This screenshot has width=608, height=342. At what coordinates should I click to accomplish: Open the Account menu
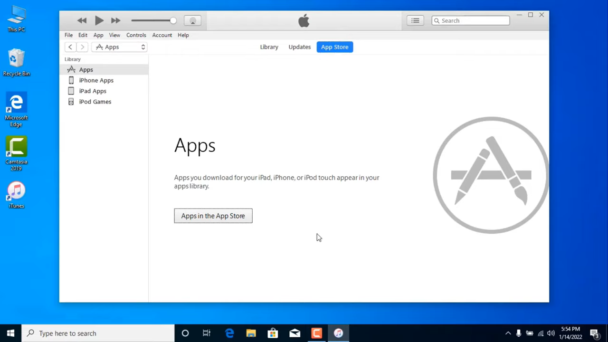[162, 35]
